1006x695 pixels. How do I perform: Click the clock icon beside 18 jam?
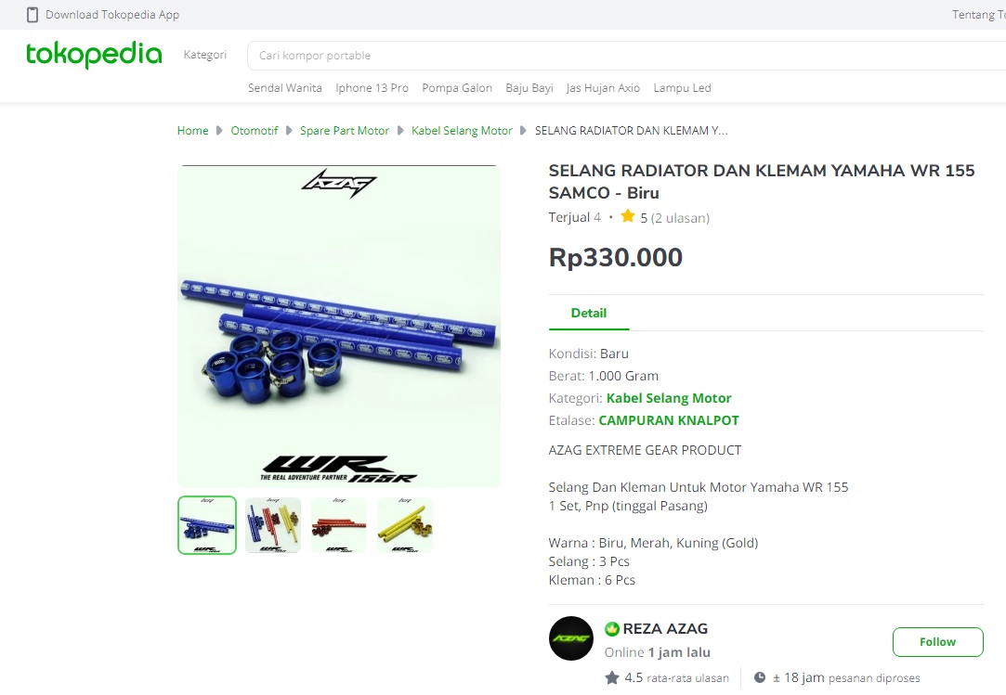[x=760, y=677]
